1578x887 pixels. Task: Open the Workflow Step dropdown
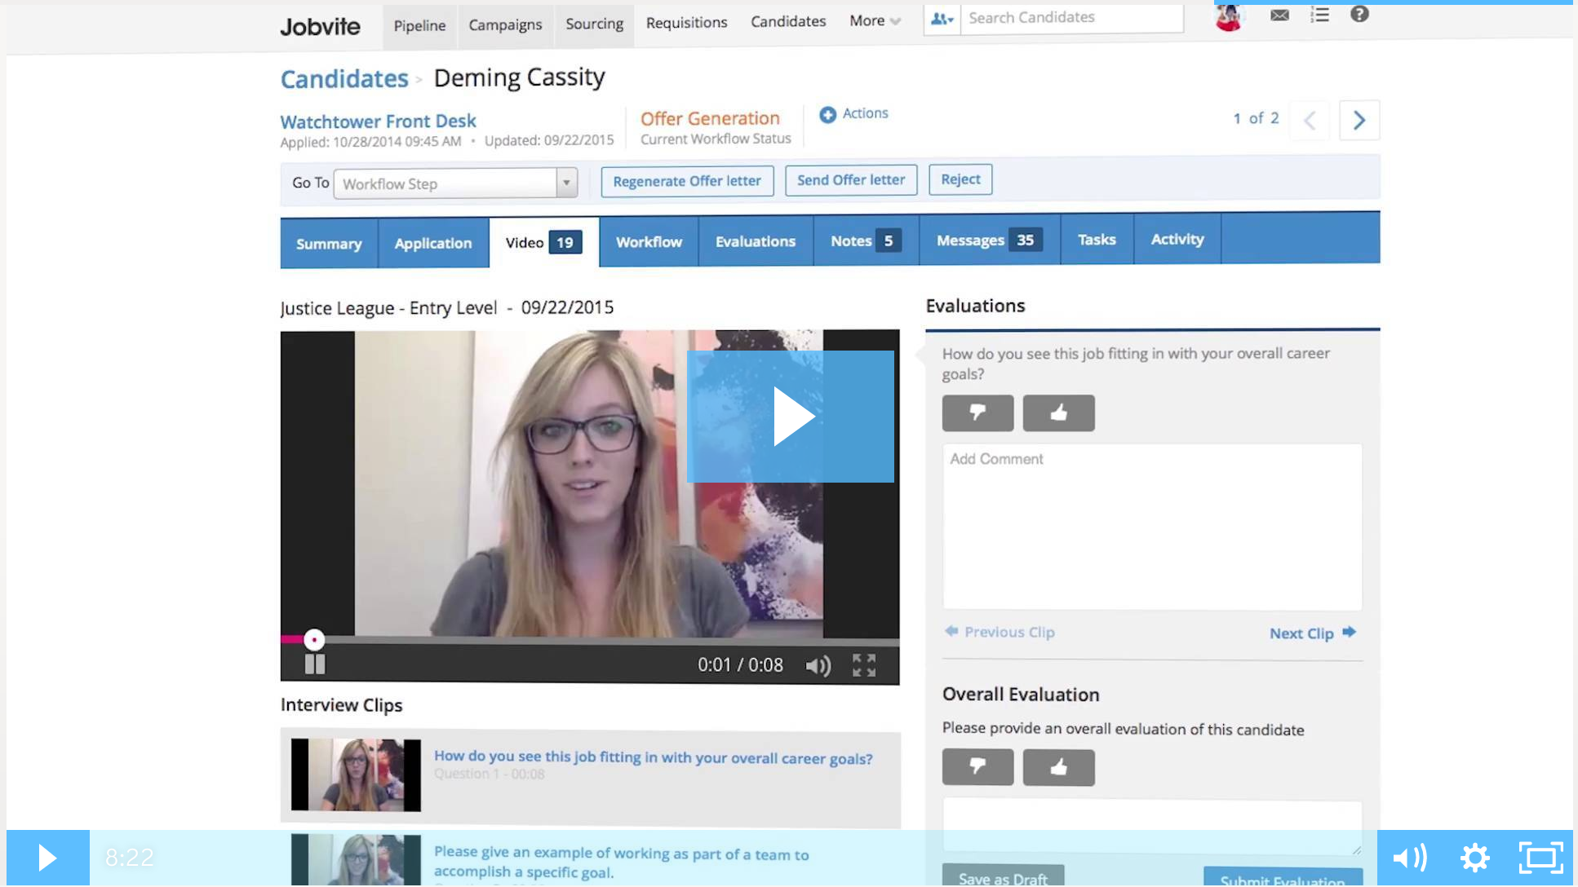click(x=455, y=183)
